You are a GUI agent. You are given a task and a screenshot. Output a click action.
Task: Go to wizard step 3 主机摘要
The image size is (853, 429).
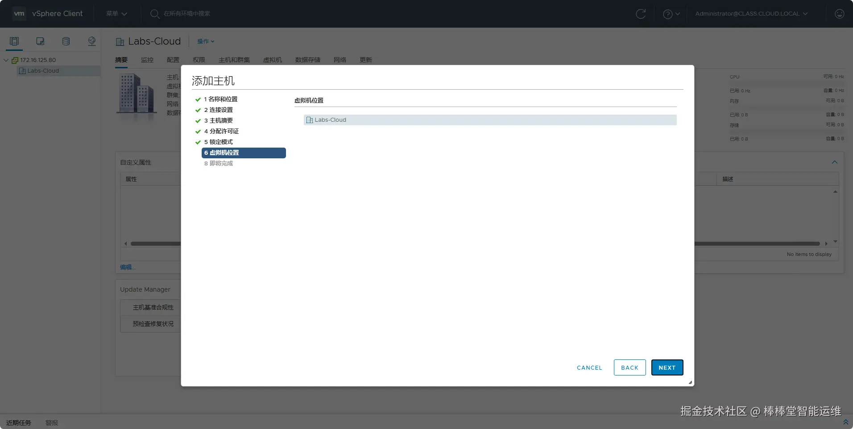(x=219, y=120)
